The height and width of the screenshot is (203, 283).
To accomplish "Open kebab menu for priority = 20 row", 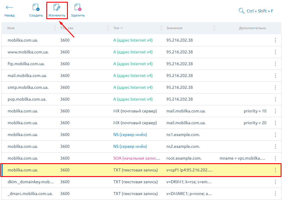I will pyautogui.click(x=275, y=123).
